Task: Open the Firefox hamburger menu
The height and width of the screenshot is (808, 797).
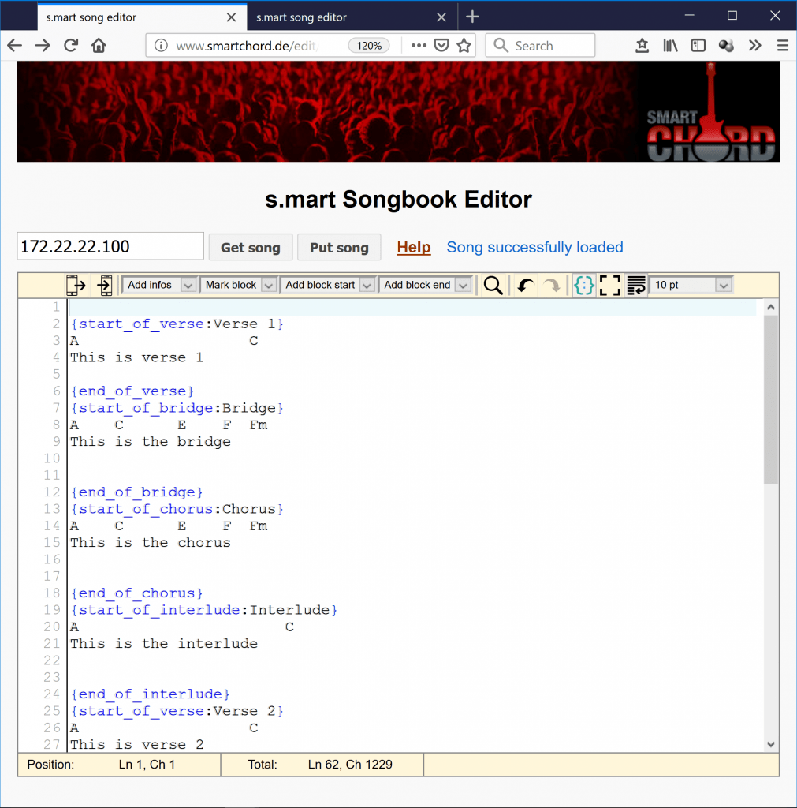Action: click(783, 45)
